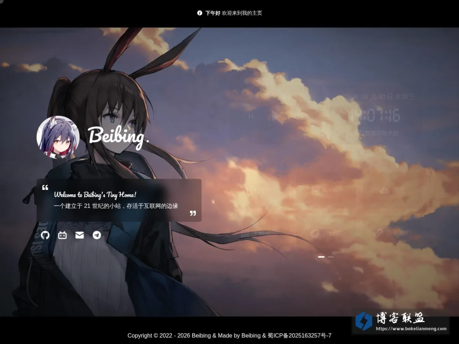The image size is (459, 344).
Task: Click the faded digital clock display
Action: tap(375, 115)
